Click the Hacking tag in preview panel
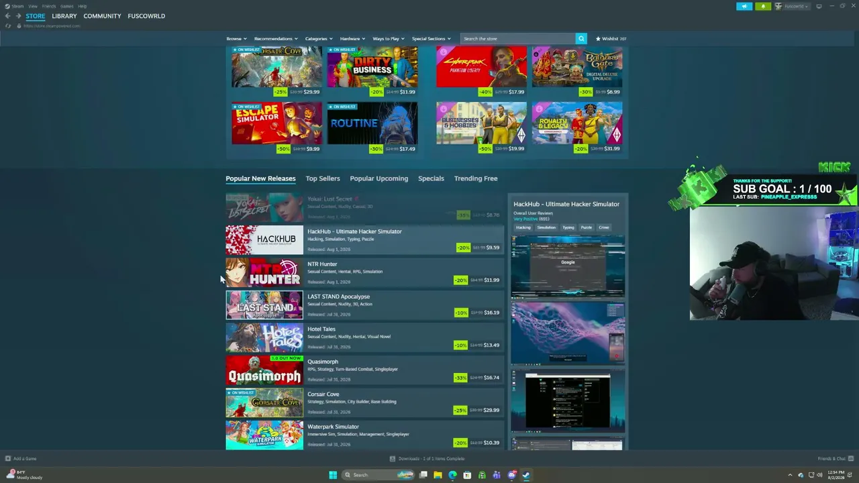Viewport: 859px width, 483px height. [523, 227]
